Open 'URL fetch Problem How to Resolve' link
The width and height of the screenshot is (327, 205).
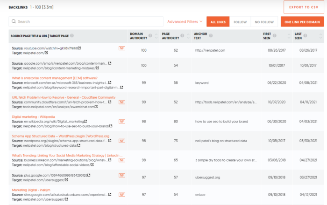pyautogui.click(x=64, y=97)
